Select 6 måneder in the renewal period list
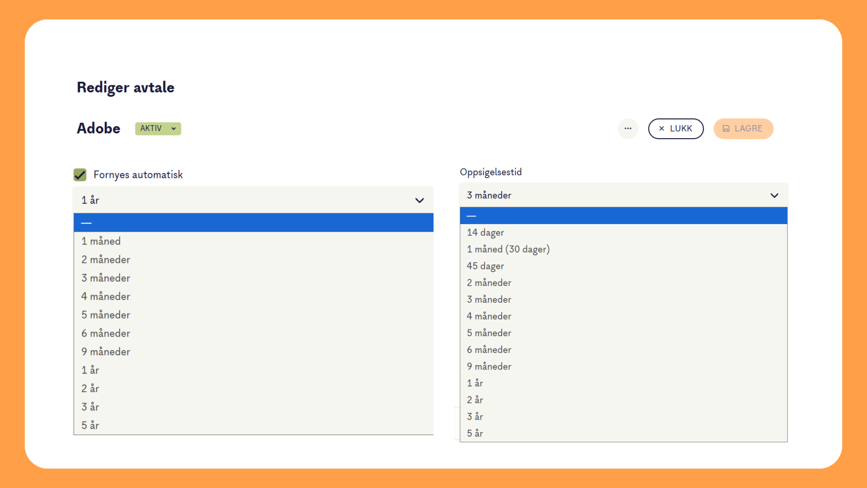Image resolution: width=867 pixels, height=488 pixels. pos(106,333)
